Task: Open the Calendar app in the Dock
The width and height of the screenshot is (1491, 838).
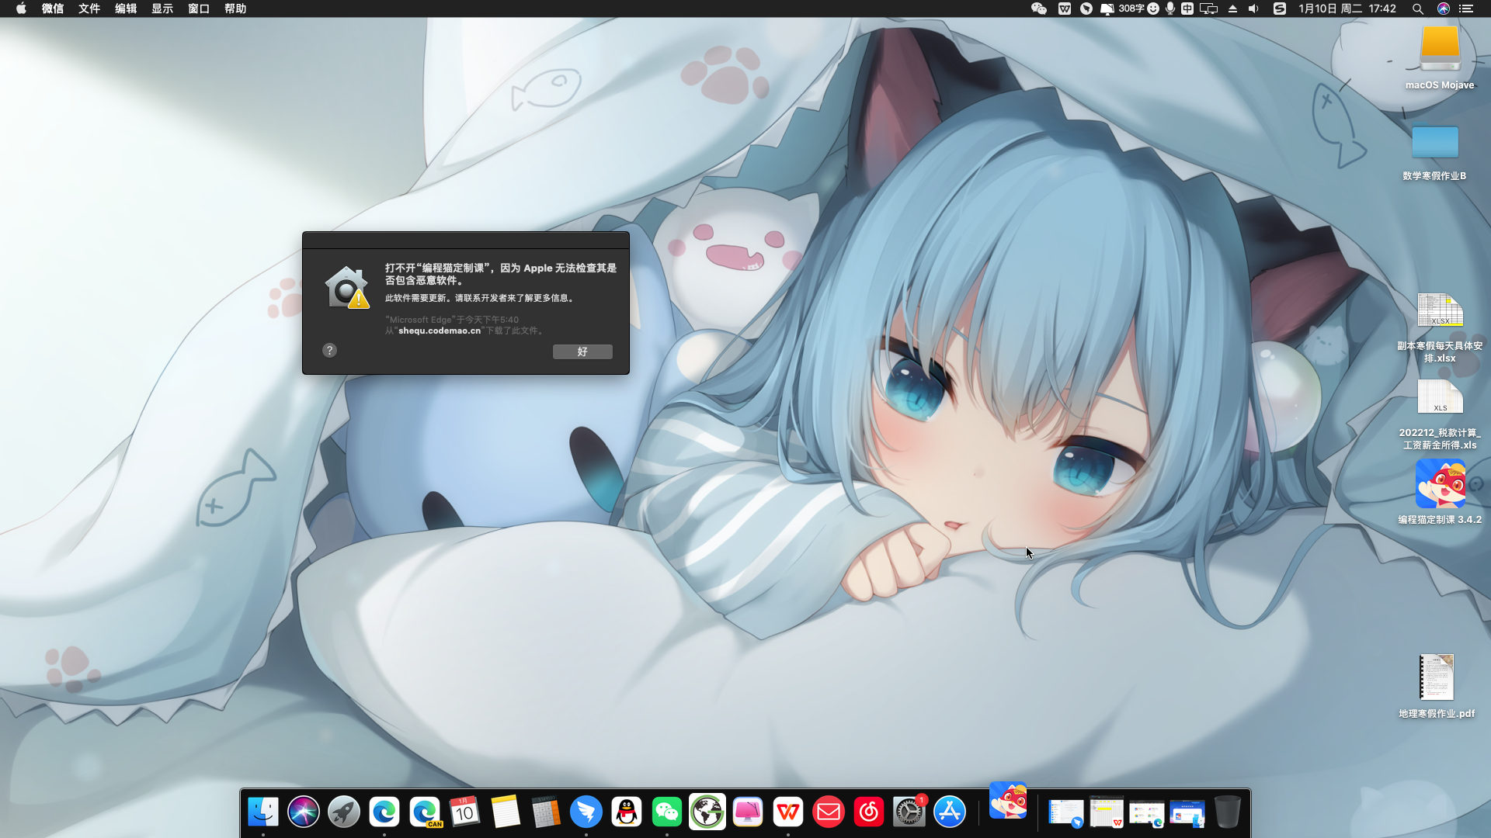Action: coord(465,812)
